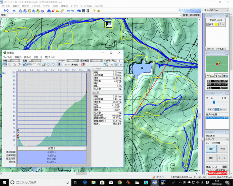The height and width of the screenshot is (186, 233).
Task: Open the ファイル(F) menu in main window
Action: point(5,6)
